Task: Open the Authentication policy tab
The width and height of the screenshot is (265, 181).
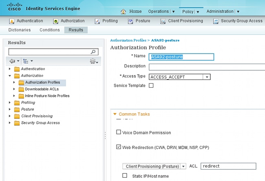Action: coord(30,21)
